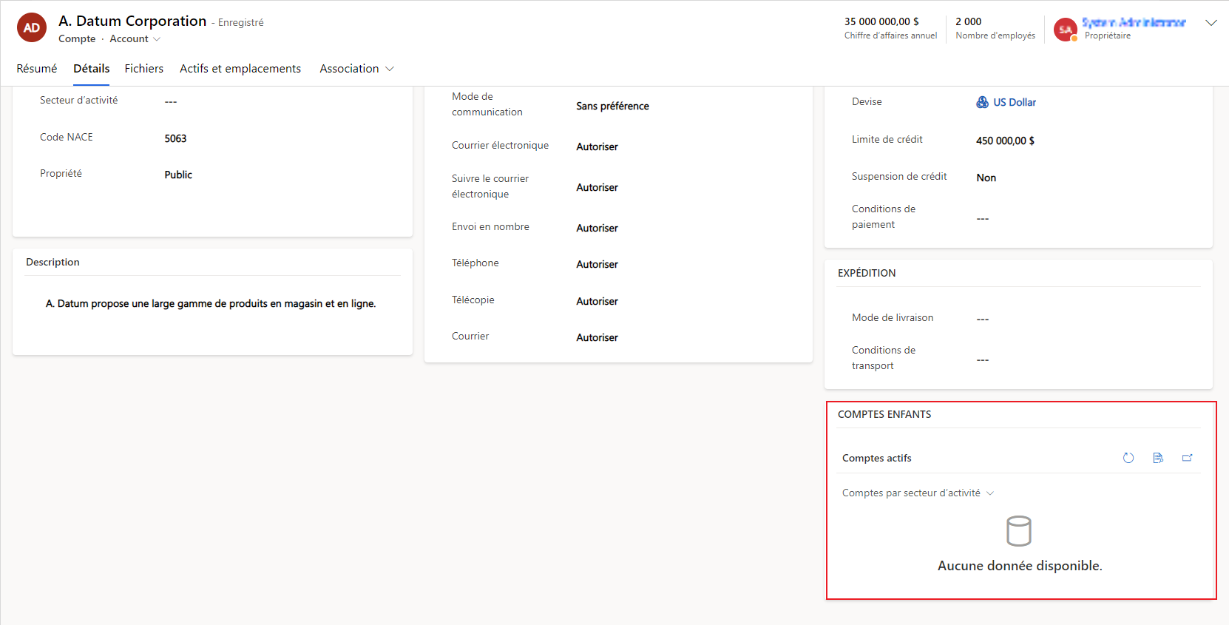Open Conditions de paiement empty field
This screenshot has height=625, width=1229.
click(983, 218)
